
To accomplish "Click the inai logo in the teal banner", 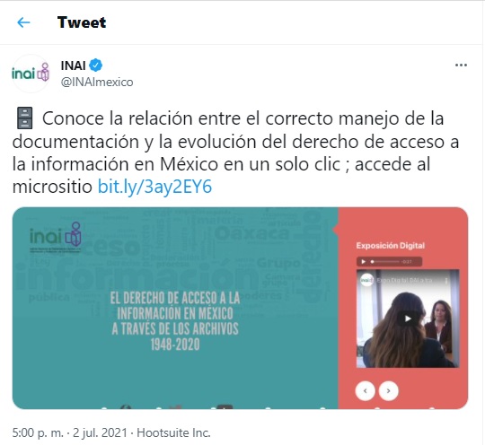I will tap(56, 237).
